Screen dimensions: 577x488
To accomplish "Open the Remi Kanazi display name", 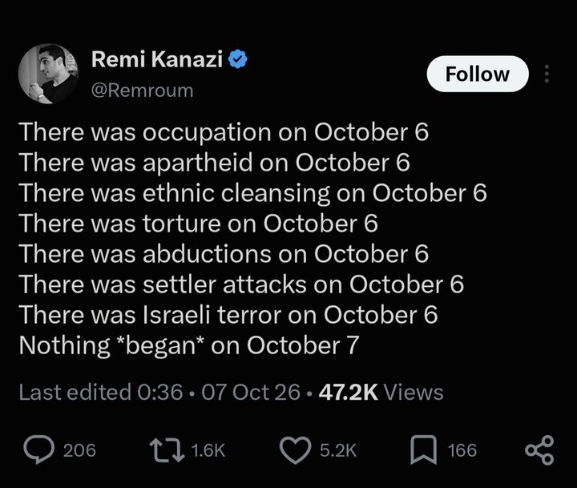I will click(x=157, y=58).
